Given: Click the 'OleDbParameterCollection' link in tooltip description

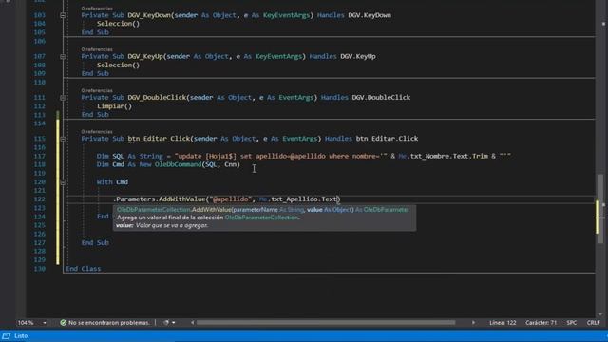Looking at the screenshot, I should click(261, 218).
